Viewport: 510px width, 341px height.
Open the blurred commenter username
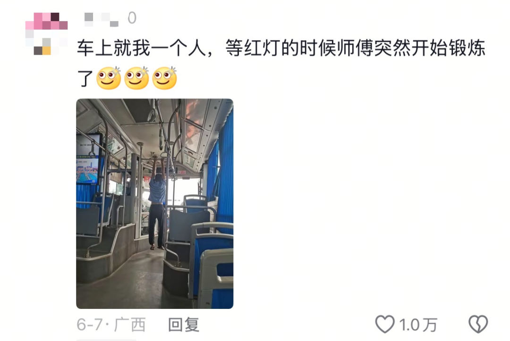[101, 19]
